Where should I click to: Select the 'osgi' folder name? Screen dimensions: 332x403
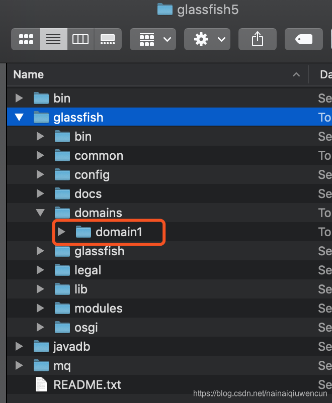coord(86,328)
